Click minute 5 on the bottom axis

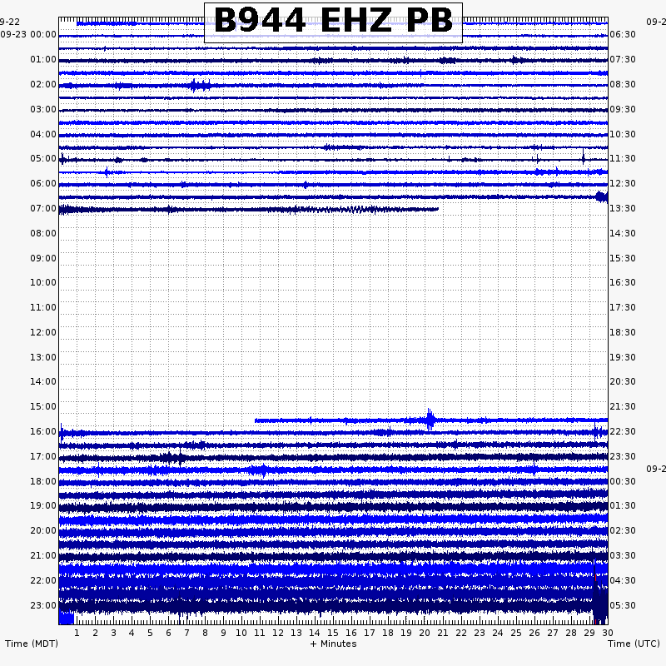tap(150, 633)
